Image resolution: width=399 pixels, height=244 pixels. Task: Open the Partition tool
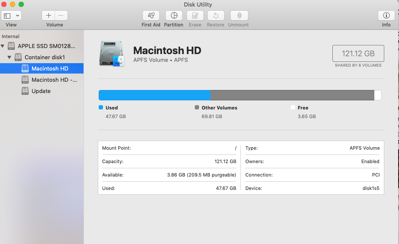click(174, 16)
